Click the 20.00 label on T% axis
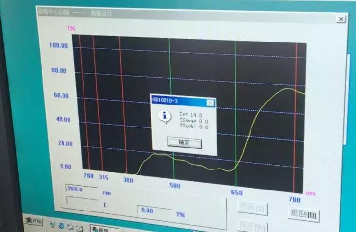 [x=65, y=143]
